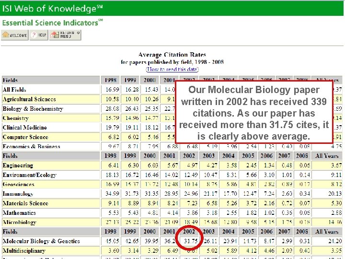Click the 10.58 Agricultural Sciences 1998 cell
The image size is (345, 259).
click(111, 99)
